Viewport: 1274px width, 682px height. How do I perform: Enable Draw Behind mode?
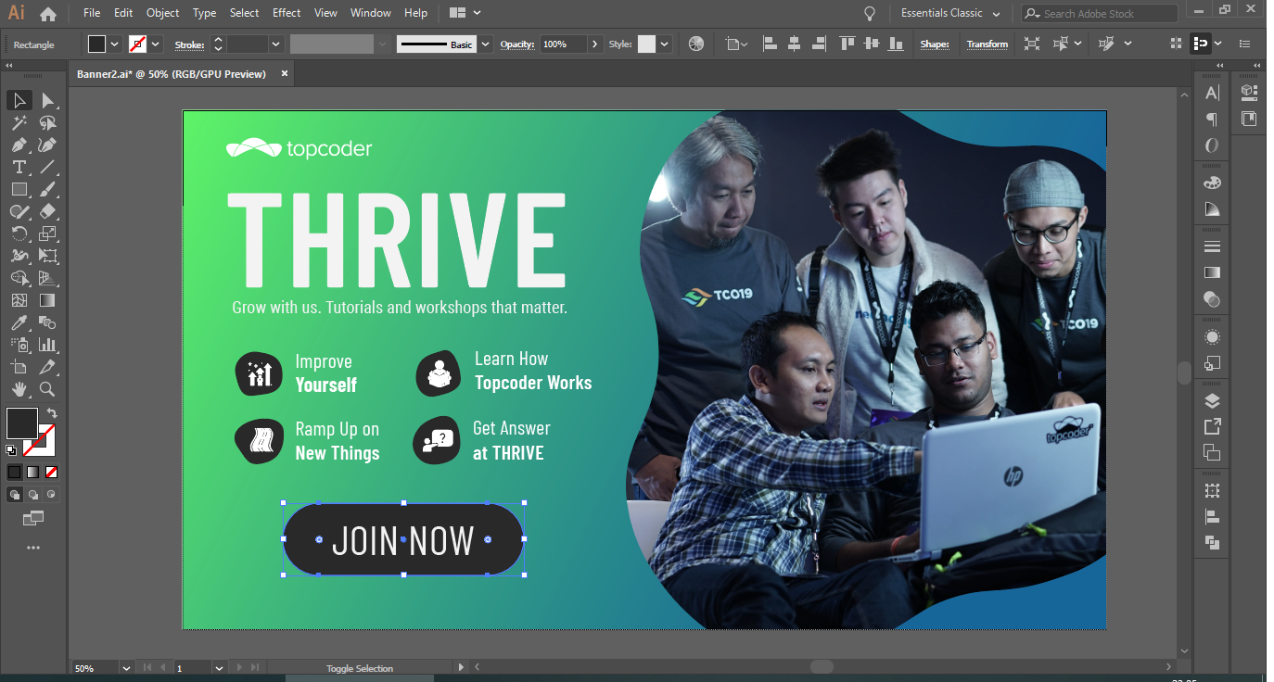tap(32, 495)
